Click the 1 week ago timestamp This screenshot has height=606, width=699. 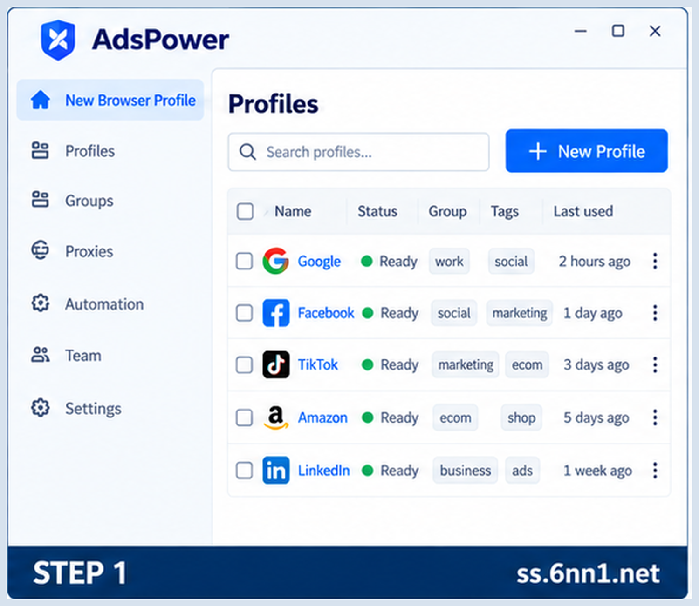click(x=598, y=471)
